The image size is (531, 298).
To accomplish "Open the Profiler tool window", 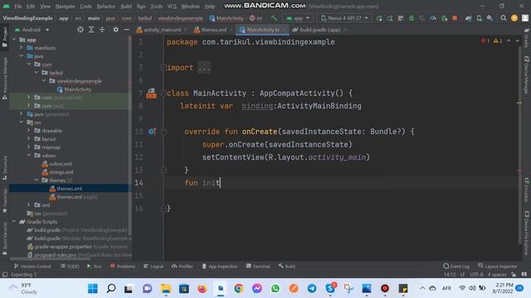I will point(183,267).
